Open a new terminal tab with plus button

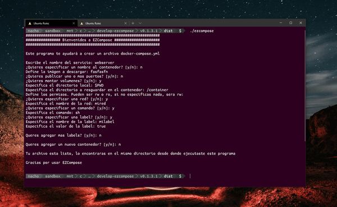[133, 23]
